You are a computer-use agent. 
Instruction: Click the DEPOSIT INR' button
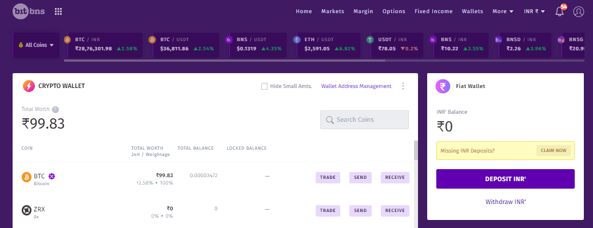pyautogui.click(x=506, y=179)
